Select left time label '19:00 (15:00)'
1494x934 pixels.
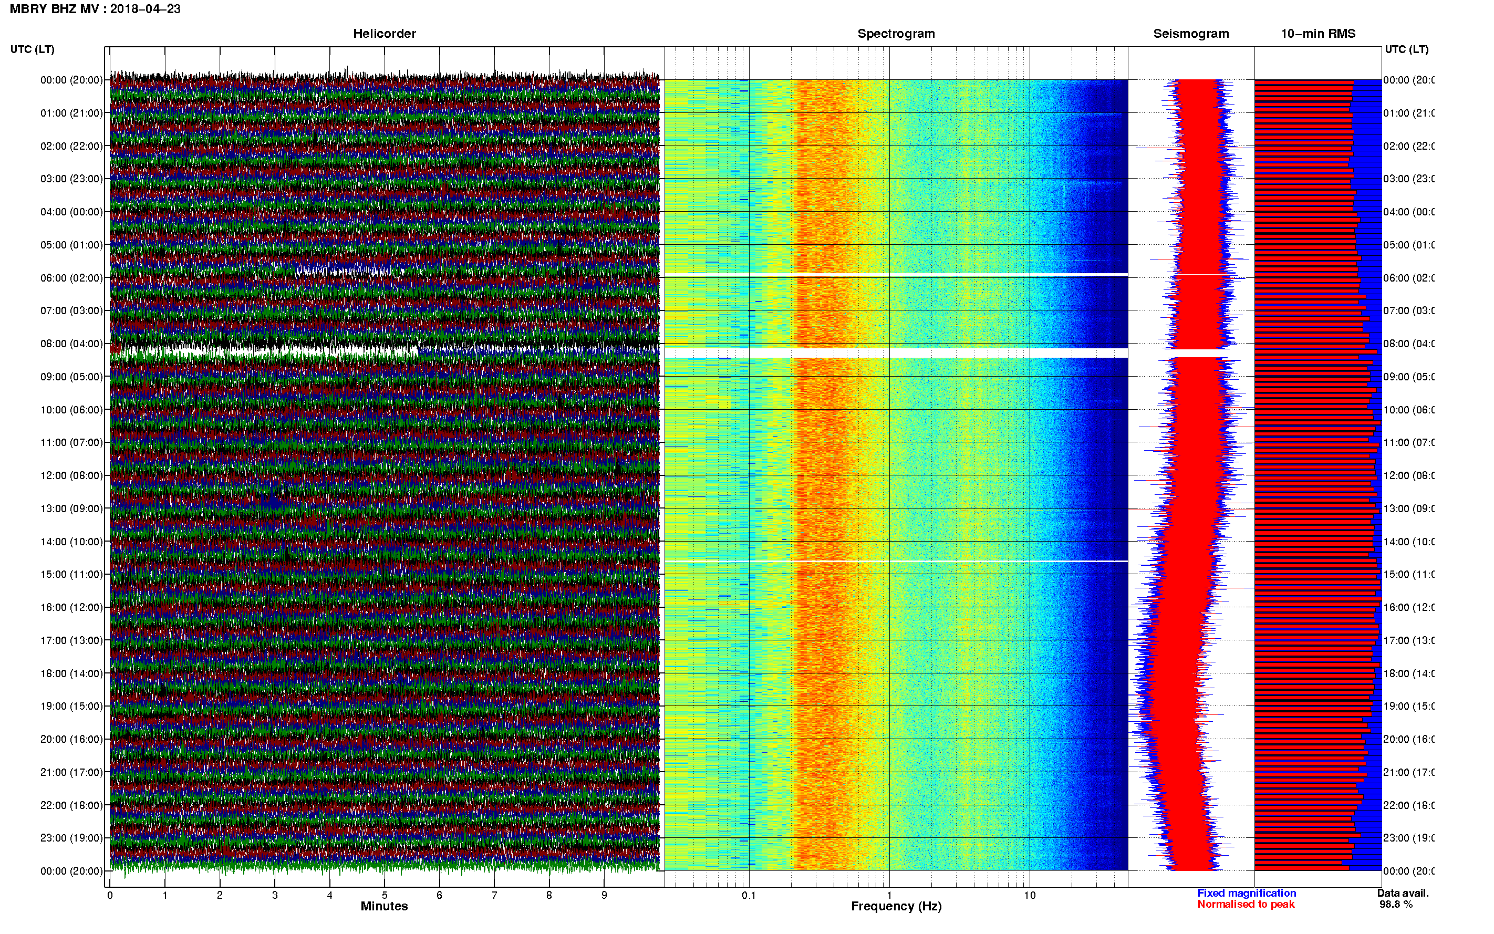71,706
